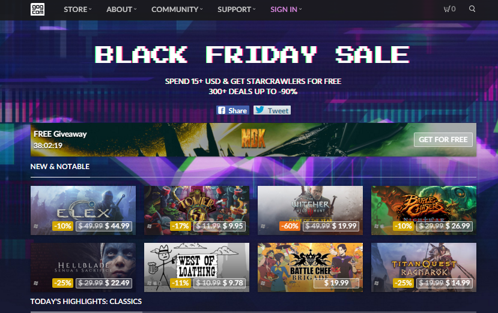Open the West of Loathing tile
Screen dimensions: 498x313
click(x=196, y=267)
